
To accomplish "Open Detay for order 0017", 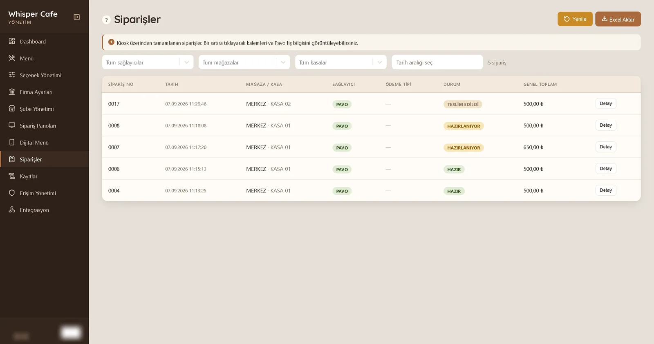I will [605, 103].
